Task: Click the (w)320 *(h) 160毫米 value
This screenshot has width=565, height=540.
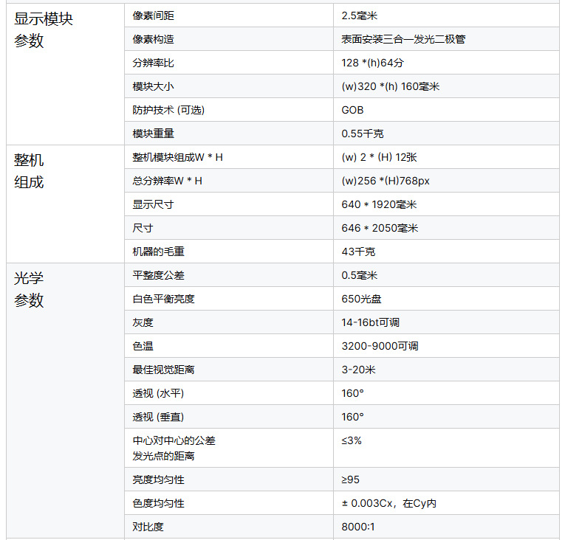Action: 391,86
